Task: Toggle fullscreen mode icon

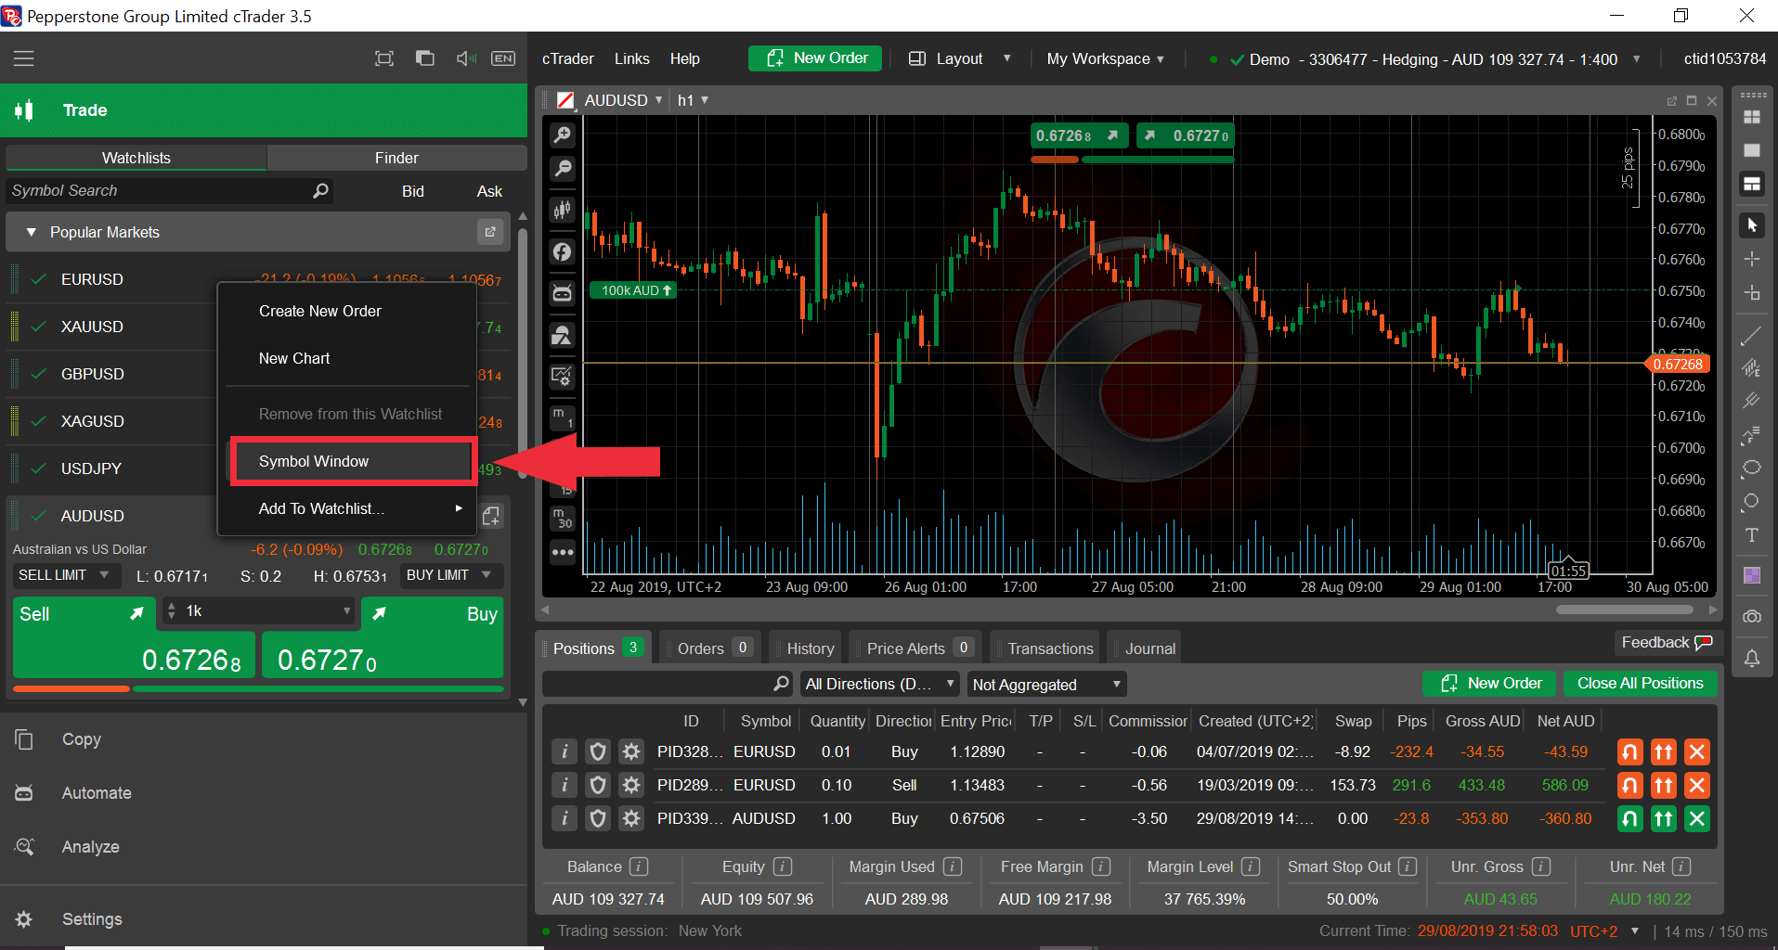Action: pyautogui.click(x=384, y=58)
